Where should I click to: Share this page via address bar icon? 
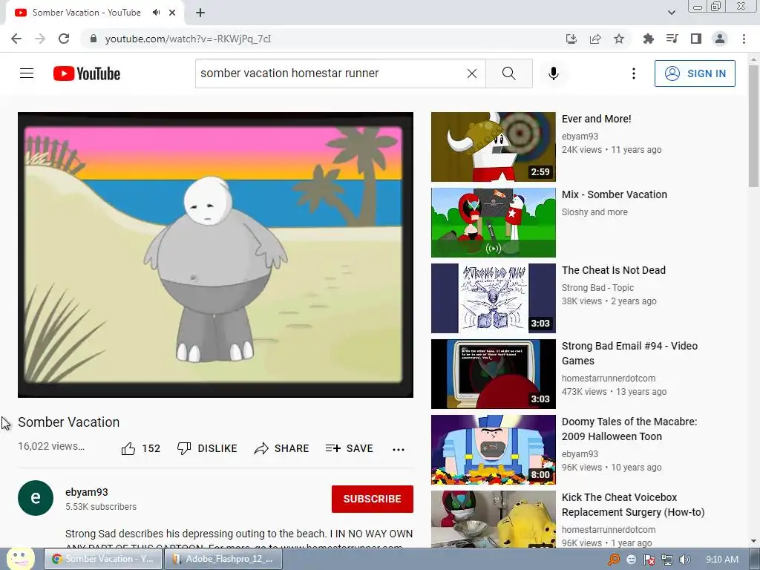pos(595,39)
